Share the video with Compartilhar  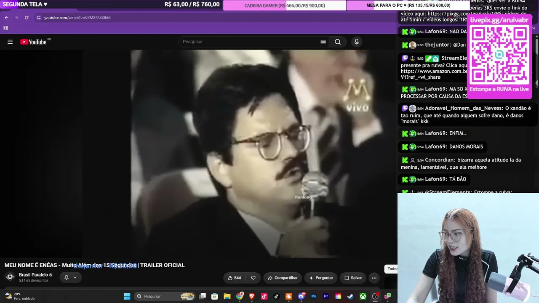pos(283,278)
